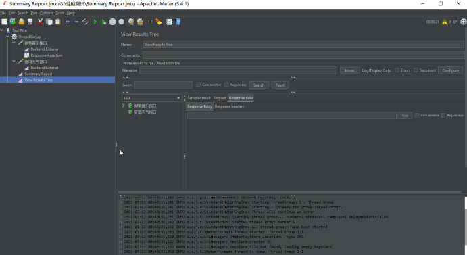Select Summary Report in the tree
Image resolution: width=467 pixels, height=255 pixels.
pos(38,74)
